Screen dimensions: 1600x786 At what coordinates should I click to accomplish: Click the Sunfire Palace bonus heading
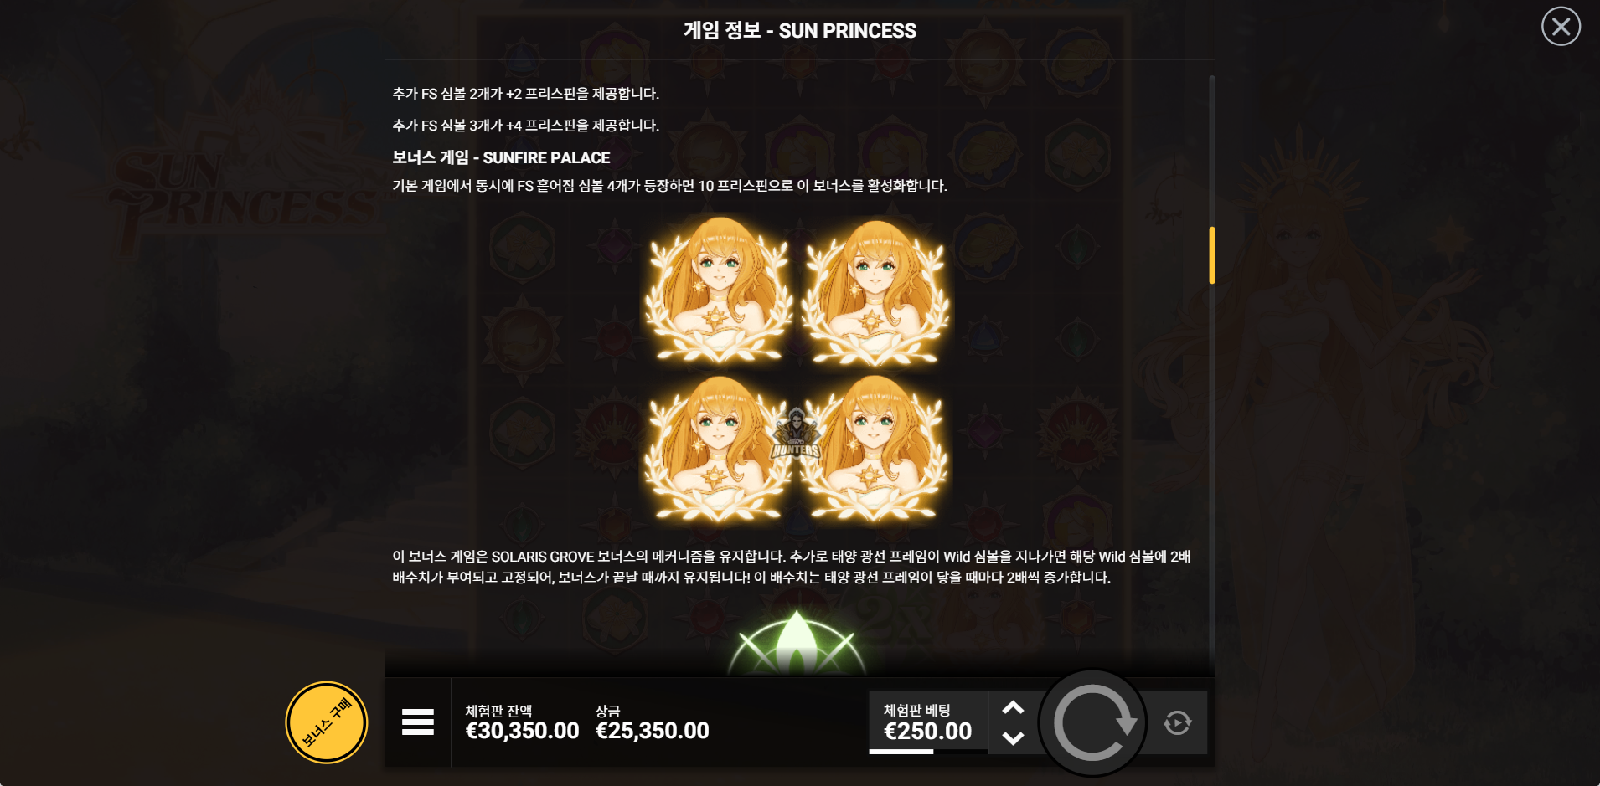click(501, 157)
